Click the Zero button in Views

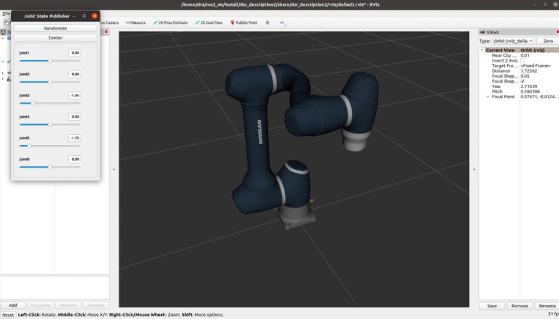tap(548, 41)
